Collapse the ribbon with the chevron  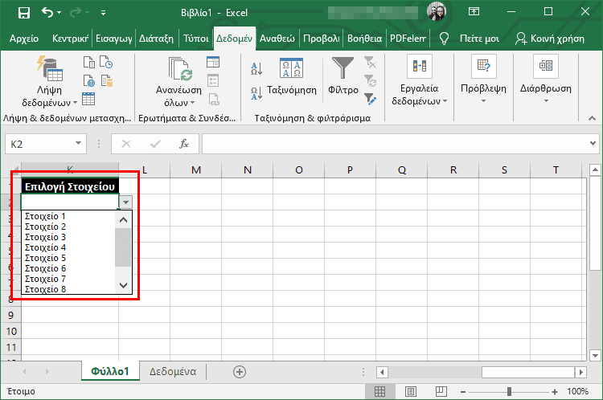(593, 118)
